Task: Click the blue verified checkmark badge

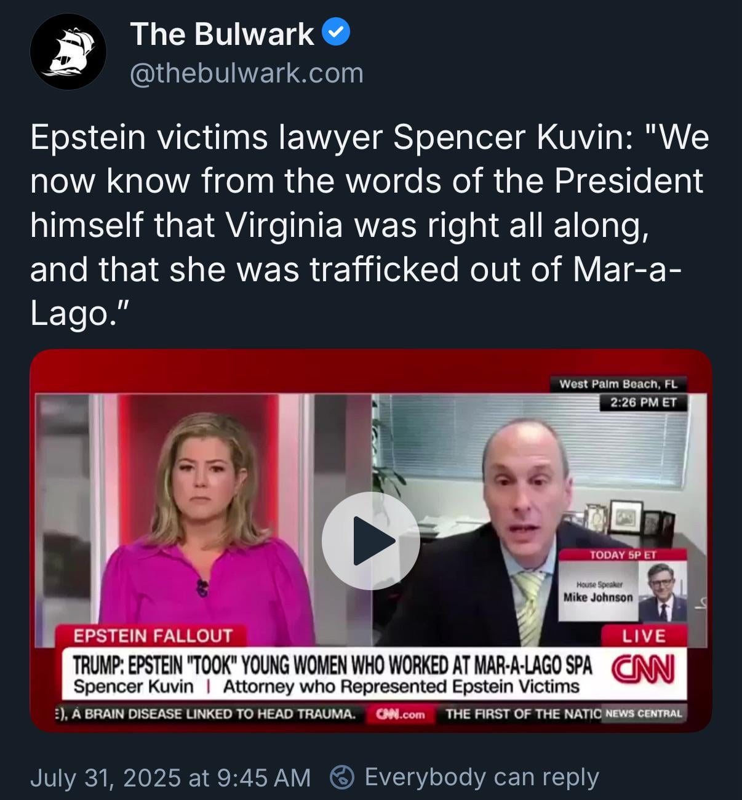Action: (x=336, y=33)
